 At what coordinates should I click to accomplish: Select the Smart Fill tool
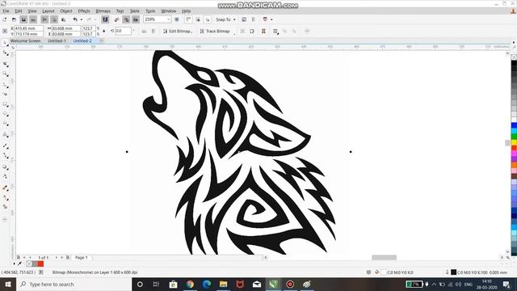tap(5, 207)
